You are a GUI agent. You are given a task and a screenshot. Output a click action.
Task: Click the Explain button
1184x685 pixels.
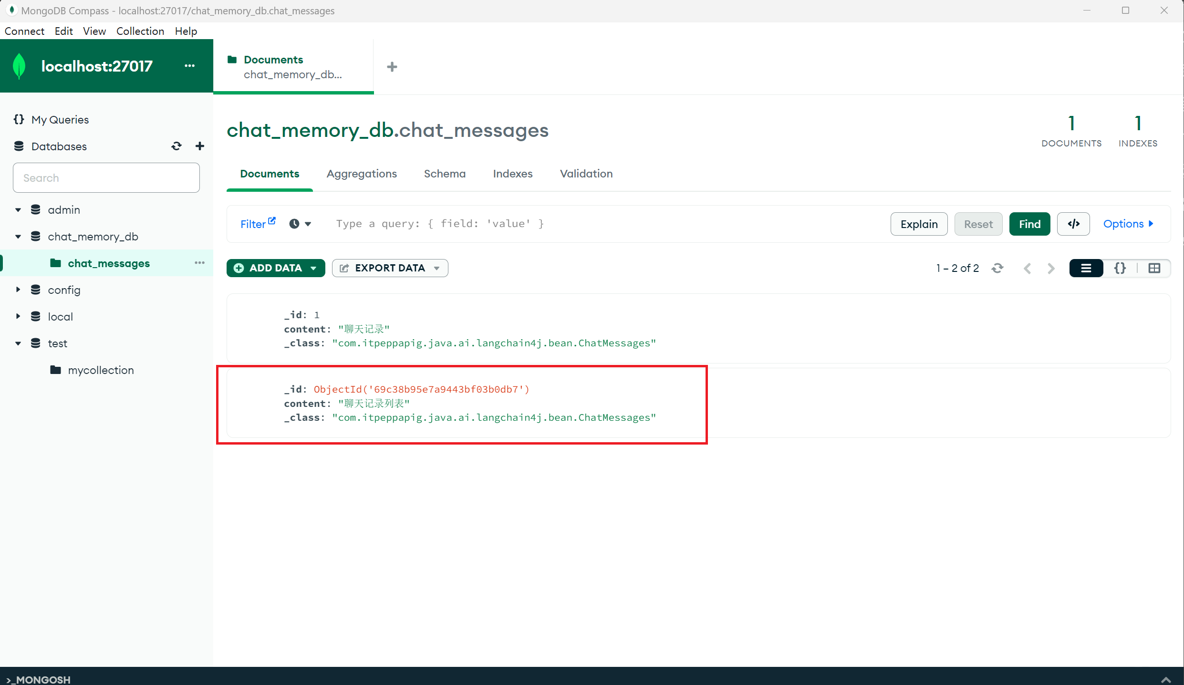(919, 224)
